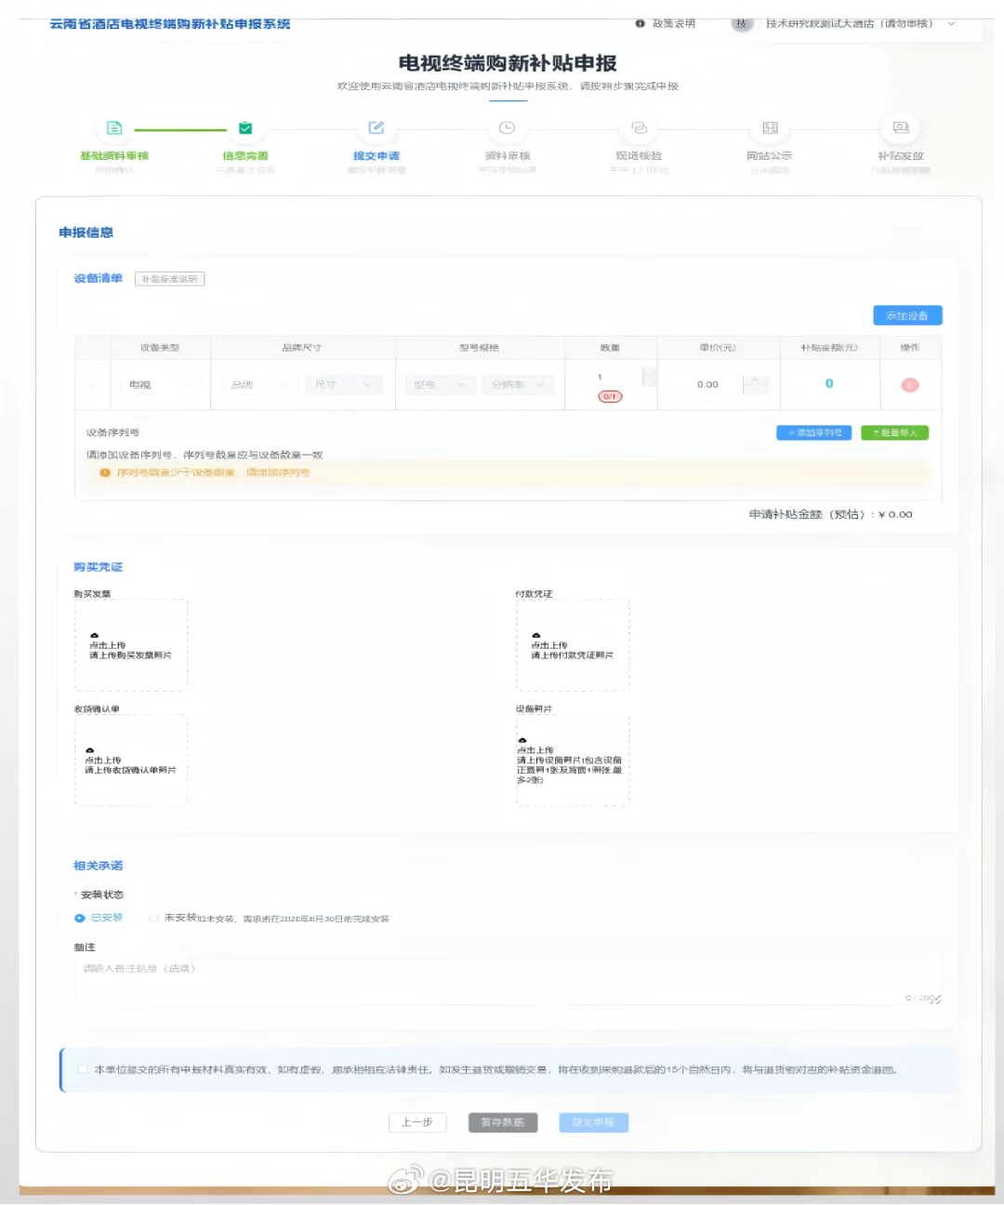The height and width of the screenshot is (1205, 1004).
Task: Click the 购买发票 upload box
Action: pyautogui.click(x=131, y=645)
